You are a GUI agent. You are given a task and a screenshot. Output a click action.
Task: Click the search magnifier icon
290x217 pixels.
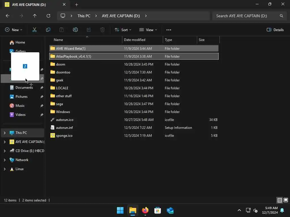[281, 16]
